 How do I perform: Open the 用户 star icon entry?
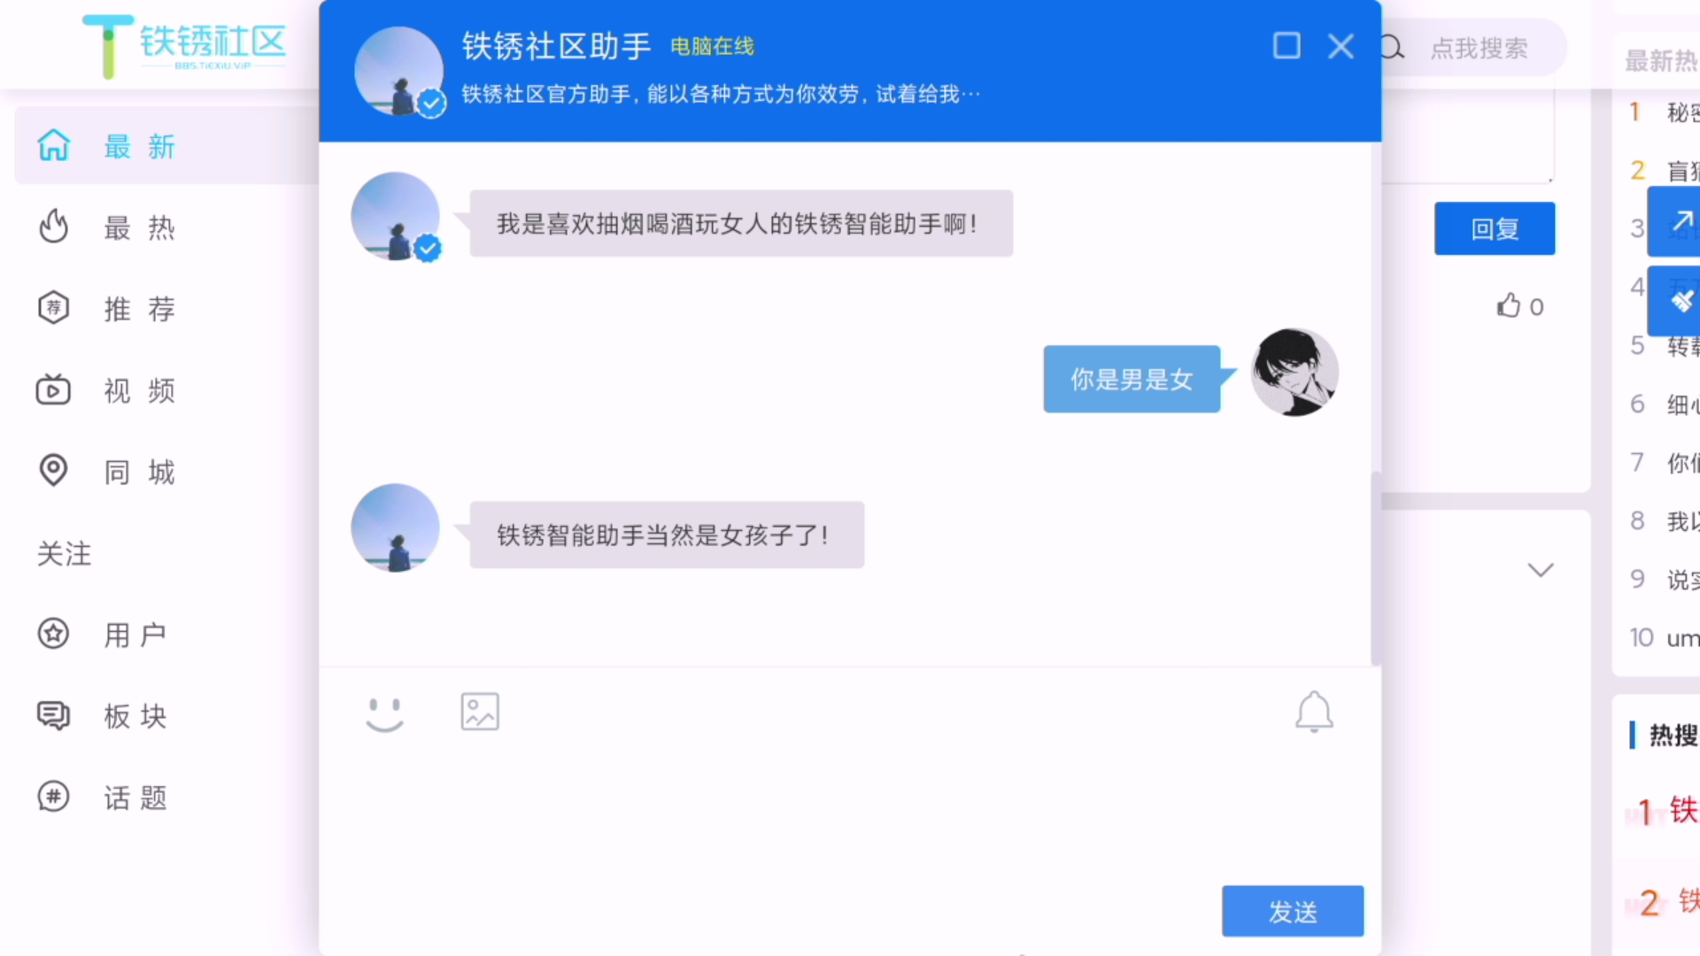pos(53,634)
